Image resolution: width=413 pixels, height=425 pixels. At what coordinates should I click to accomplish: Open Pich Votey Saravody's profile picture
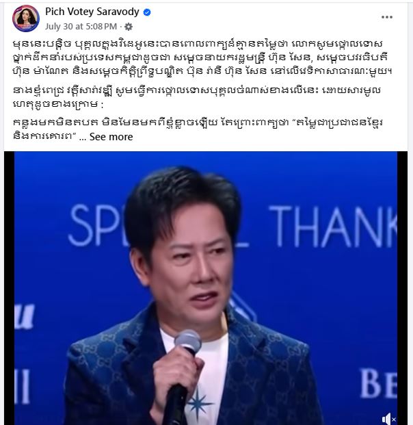(26, 18)
